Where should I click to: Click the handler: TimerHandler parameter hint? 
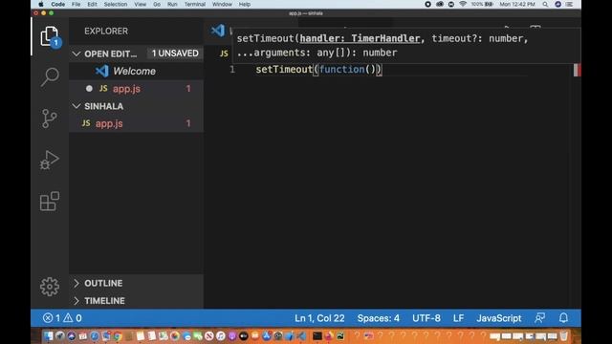[360, 38]
